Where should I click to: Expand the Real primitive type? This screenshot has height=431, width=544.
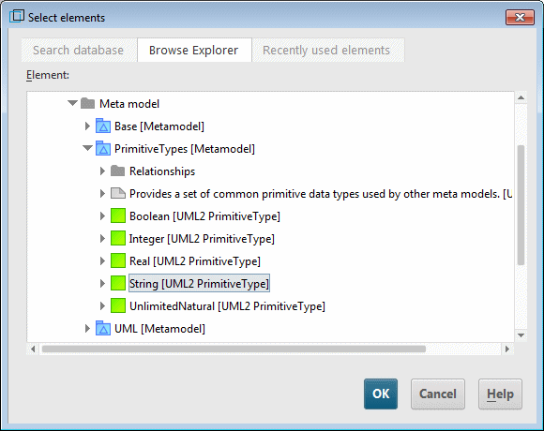coord(102,260)
